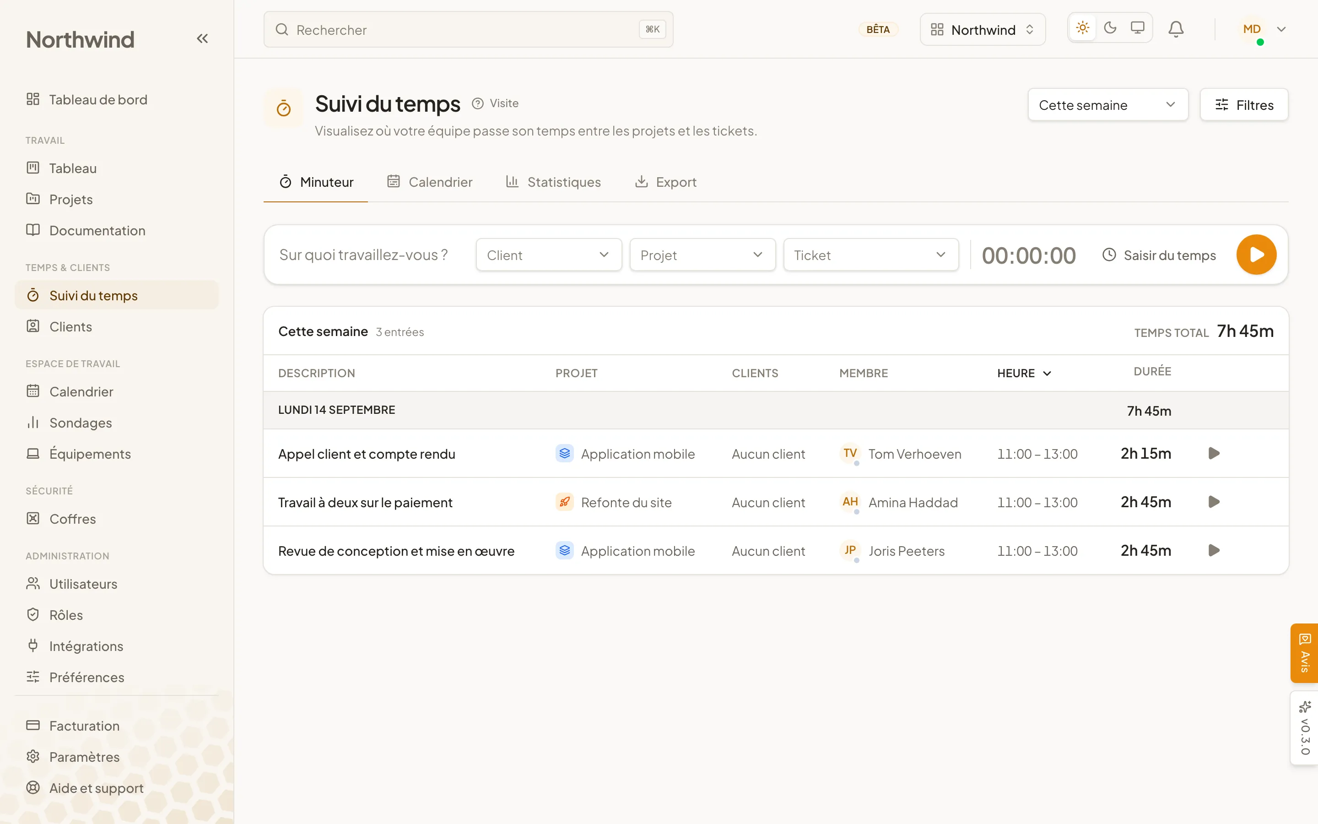
Task: Open Tableau de bord in sidebar
Action: [117, 100]
